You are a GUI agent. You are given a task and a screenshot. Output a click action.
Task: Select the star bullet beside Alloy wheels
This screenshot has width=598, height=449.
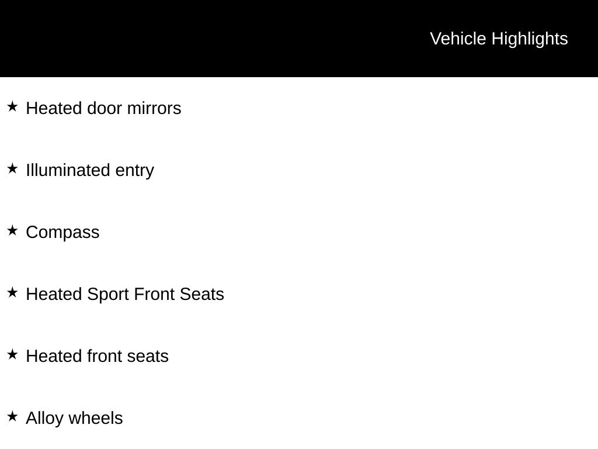click(13, 417)
